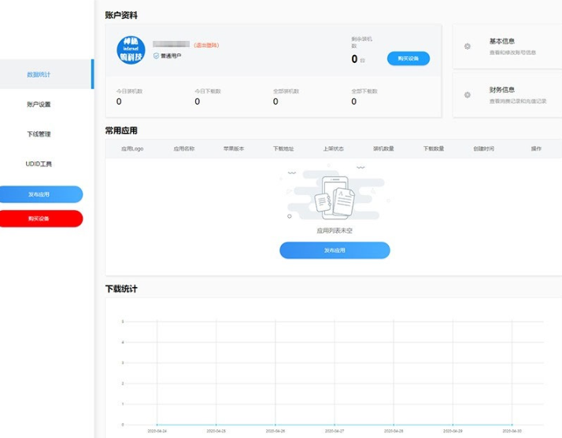The width and height of the screenshot is (562, 438).
Task: Click the 全部下载数 statistic
Action: point(364,97)
